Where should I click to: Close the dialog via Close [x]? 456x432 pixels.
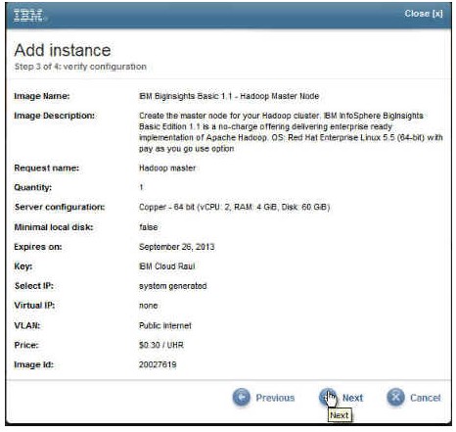[424, 14]
